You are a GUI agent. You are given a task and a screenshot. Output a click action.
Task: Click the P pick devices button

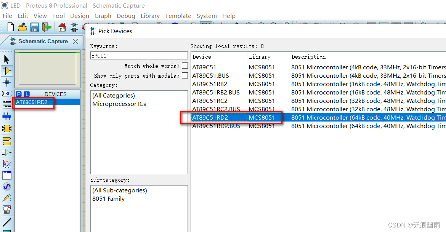(x=19, y=94)
